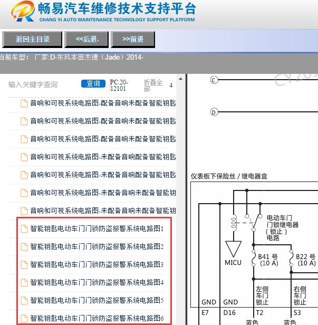Click the blue 查询 search button
The height and width of the screenshot is (325, 318).
click(93, 83)
